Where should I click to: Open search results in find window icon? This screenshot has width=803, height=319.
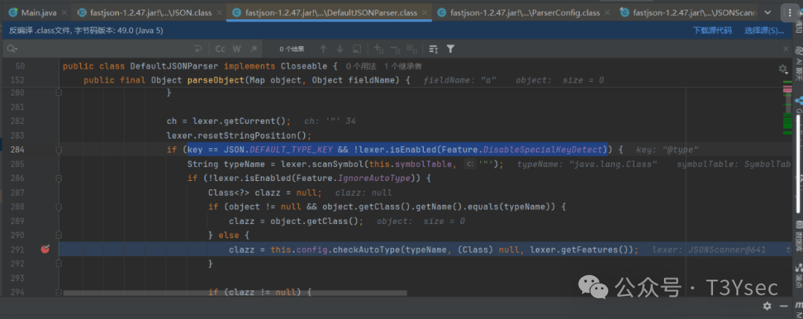433,49
